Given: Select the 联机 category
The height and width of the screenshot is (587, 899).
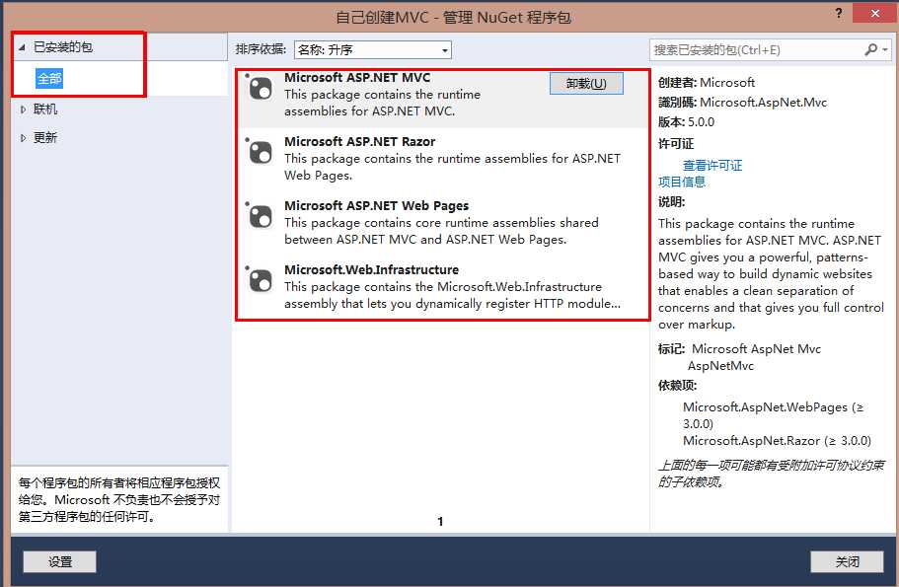Looking at the screenshot, I should pos(45,109).
